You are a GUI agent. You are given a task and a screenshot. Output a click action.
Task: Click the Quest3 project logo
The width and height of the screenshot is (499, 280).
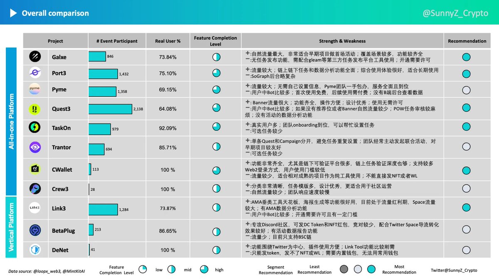pos(35,109)
